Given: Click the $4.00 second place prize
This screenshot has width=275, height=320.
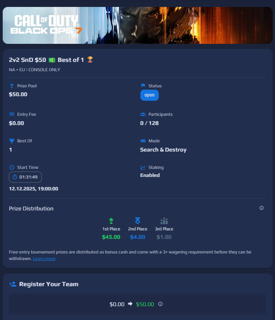Looking at the screenshot, I should (x=138, y=237).
